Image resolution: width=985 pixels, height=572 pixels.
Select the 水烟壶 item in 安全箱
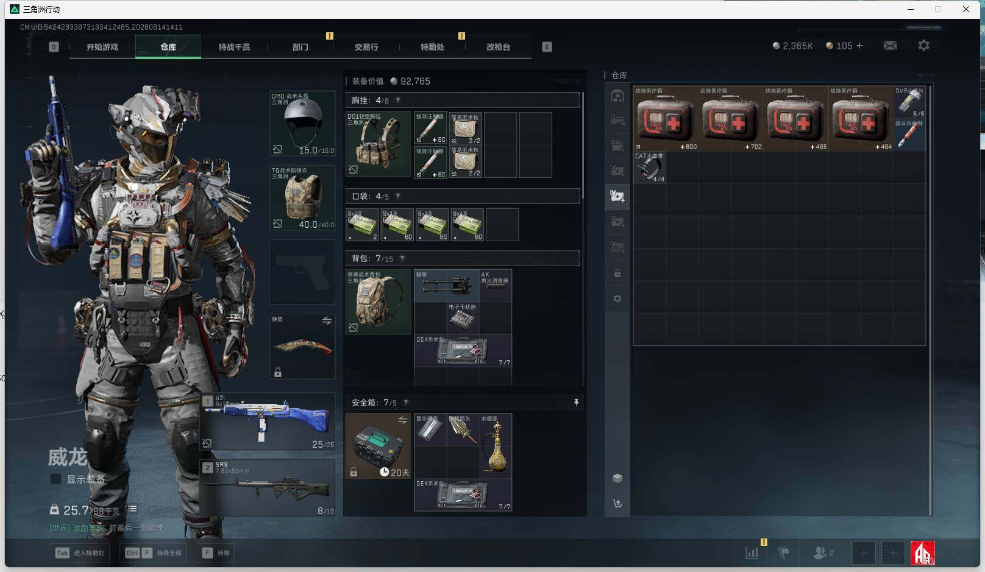[x=496, y=446]
